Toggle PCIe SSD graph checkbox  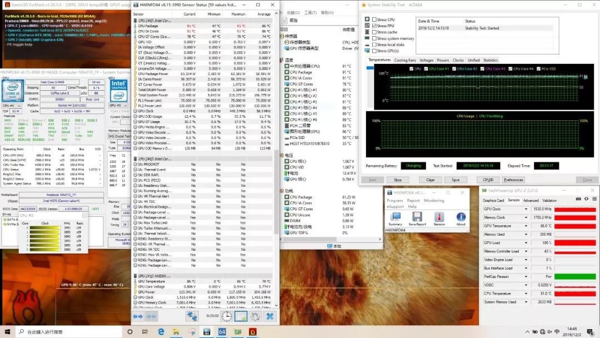[538, 69]
